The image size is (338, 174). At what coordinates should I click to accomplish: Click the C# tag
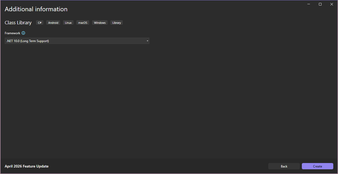point(40,23)
